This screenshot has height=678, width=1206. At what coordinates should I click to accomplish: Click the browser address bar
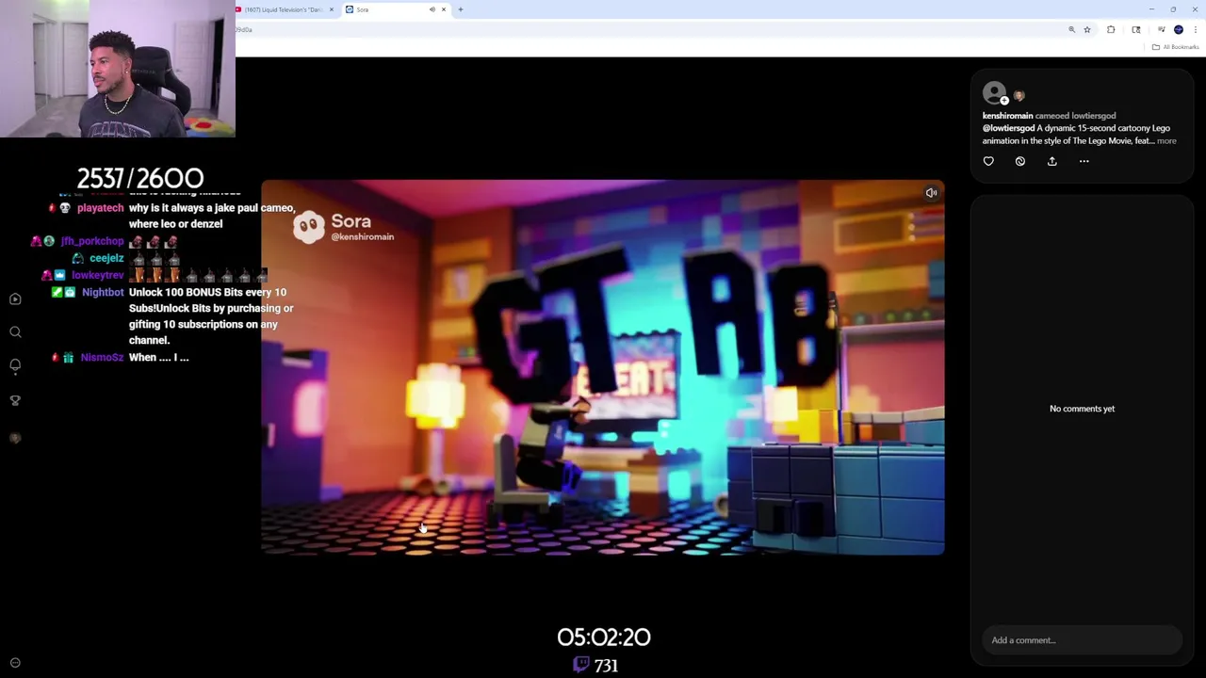click(650, 30)
